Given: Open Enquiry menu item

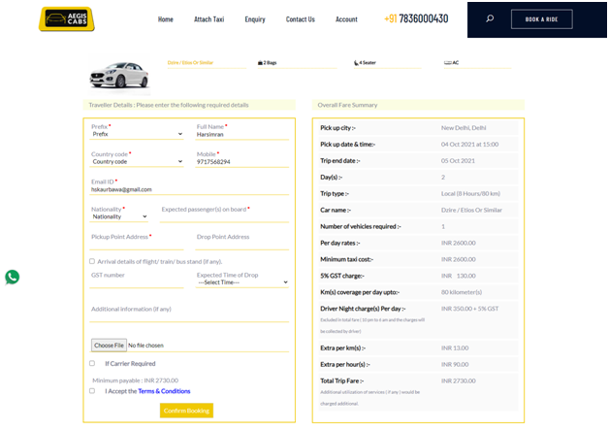Looking at the screenshot, I should coord(255,19).
